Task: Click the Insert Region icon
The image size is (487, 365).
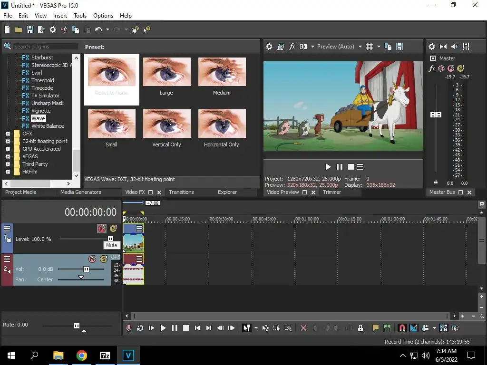Action: 387,328
